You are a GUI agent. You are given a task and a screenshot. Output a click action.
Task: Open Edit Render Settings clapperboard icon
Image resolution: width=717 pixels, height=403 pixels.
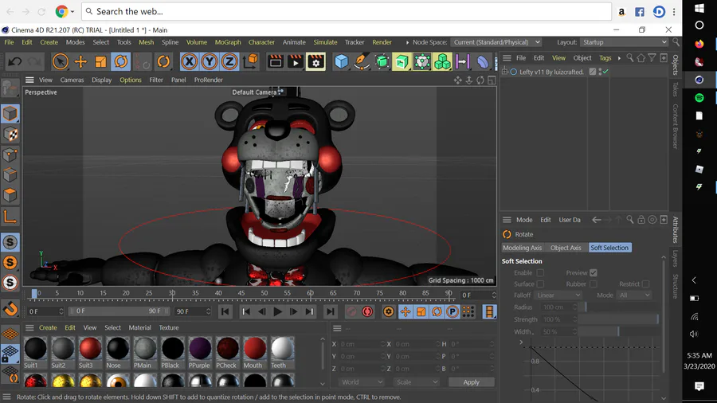(x=315, y=62)
